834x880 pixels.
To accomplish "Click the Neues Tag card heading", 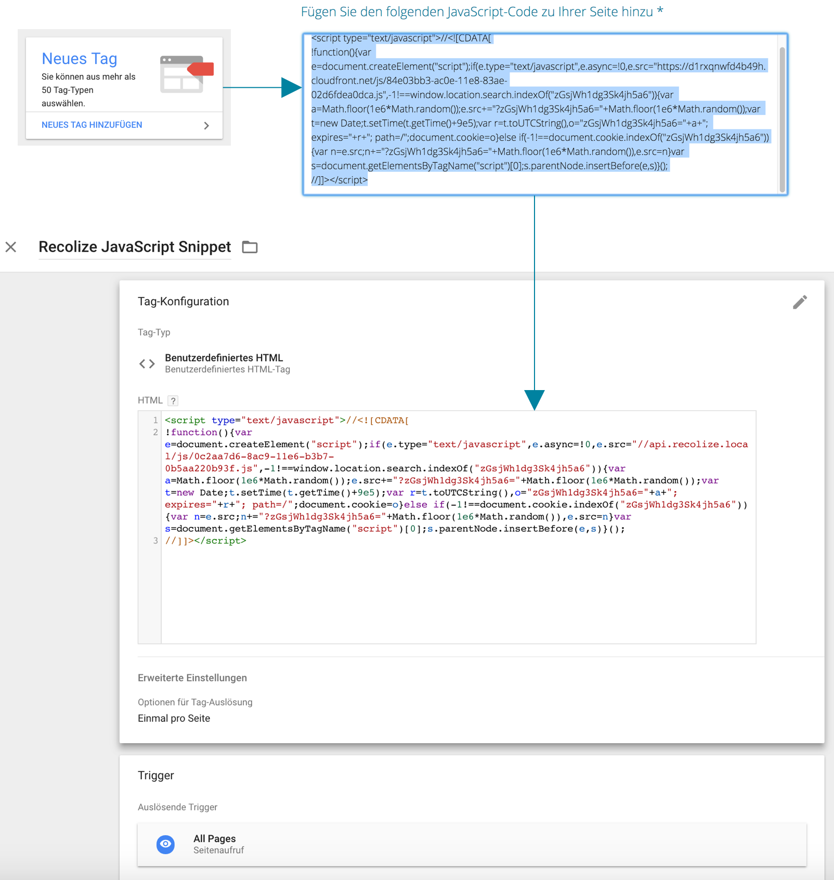I will click(80, 59).
